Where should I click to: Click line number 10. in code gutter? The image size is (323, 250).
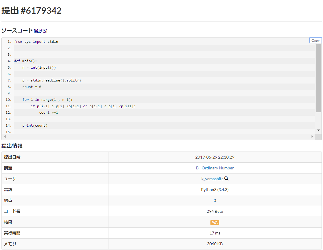[x=9, y=100]
